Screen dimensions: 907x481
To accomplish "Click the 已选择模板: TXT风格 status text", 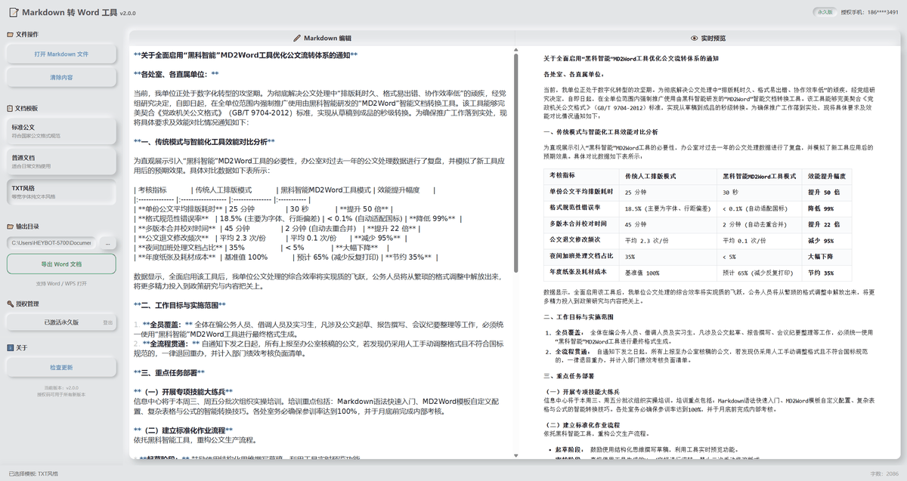I will pos(33,473).
